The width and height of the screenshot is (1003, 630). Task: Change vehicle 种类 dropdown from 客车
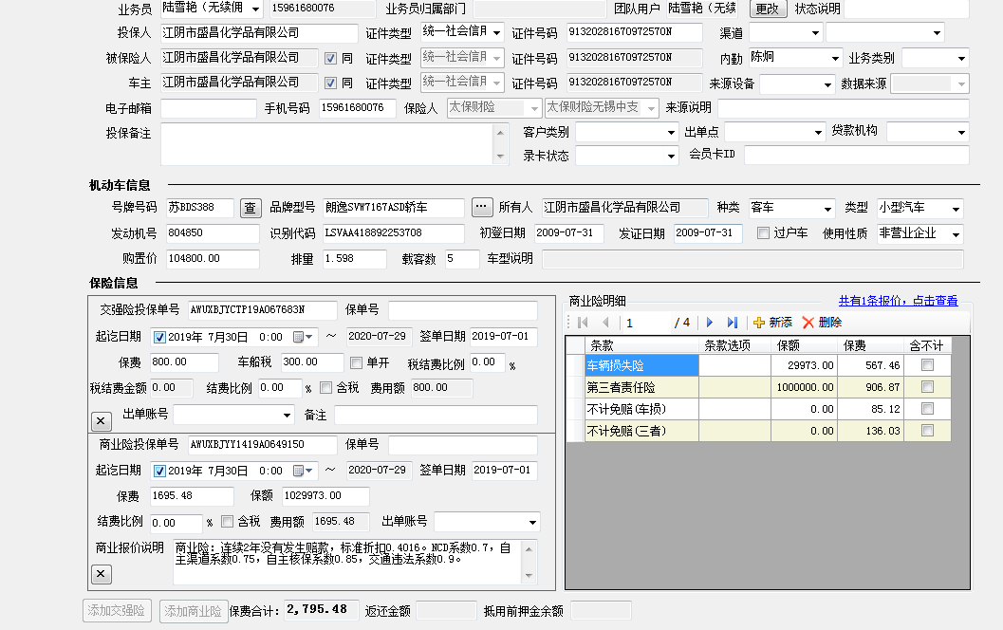tap(827, 209)
